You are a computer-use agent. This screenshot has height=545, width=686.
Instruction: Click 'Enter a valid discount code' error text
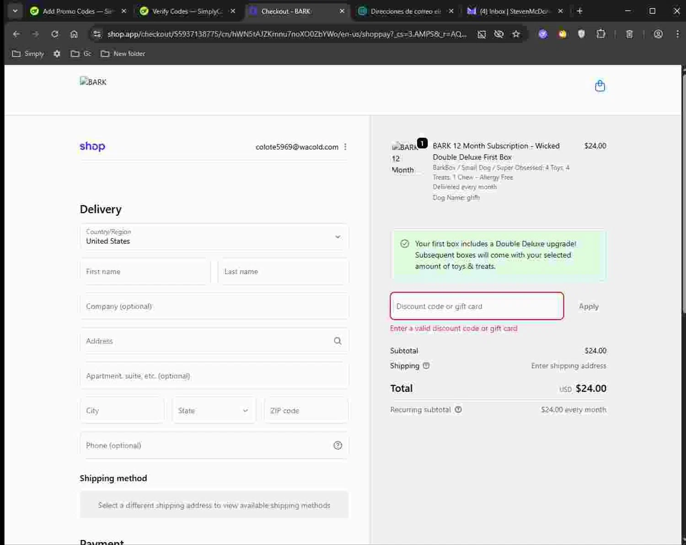coord(454,328)
